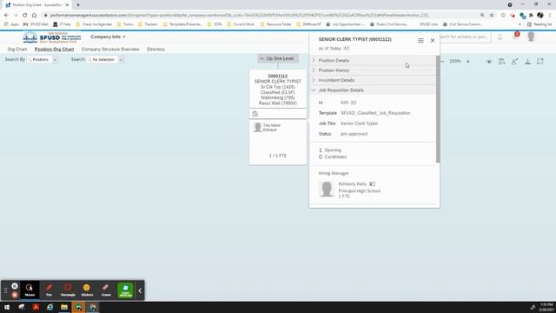The width and height of the screenshot is (556, 313).
Task: Open the Current Work bookmark folder
Action: 241,24
